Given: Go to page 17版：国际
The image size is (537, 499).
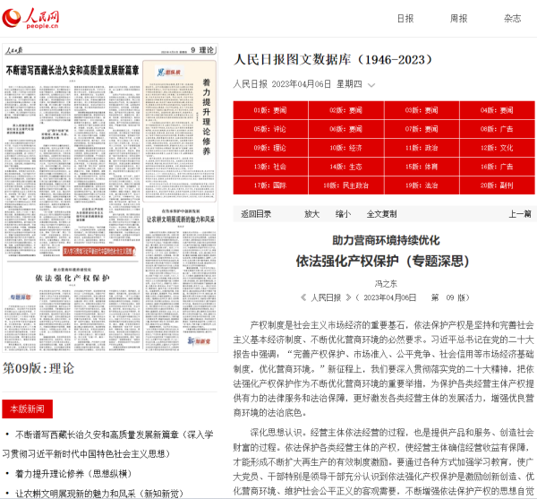Looking at the screenshot, I should pyautogui.click(x=270, y=185).
